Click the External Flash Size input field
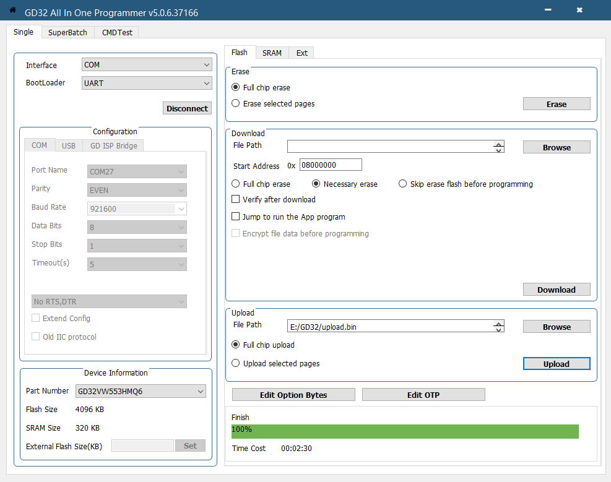 [142, 445]
